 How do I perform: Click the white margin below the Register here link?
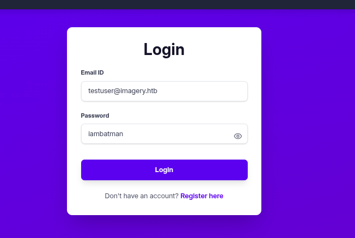(164, 207)
